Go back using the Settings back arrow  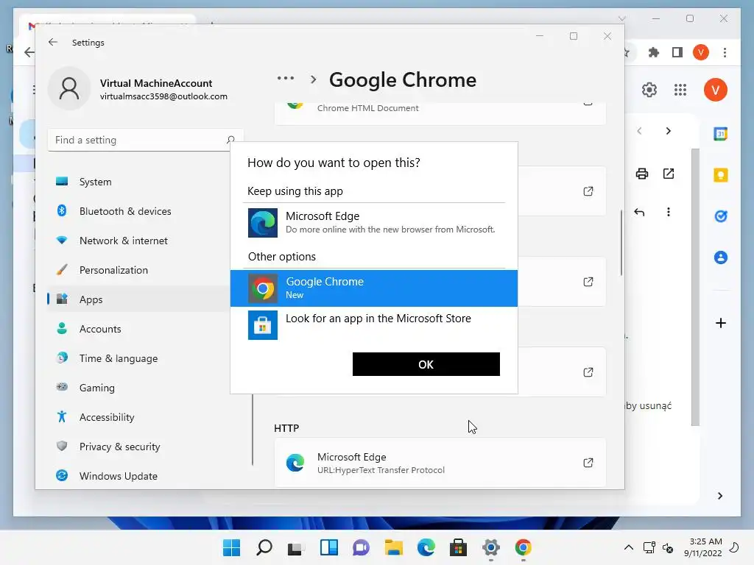(x=53, y=42)
